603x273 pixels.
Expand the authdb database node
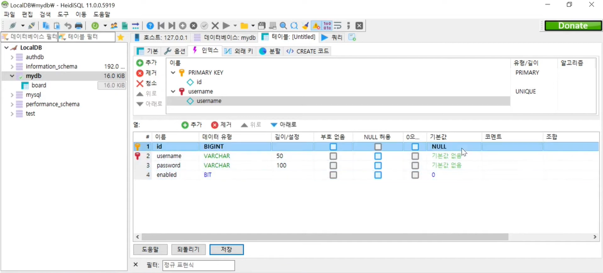(x=12, y=57)
